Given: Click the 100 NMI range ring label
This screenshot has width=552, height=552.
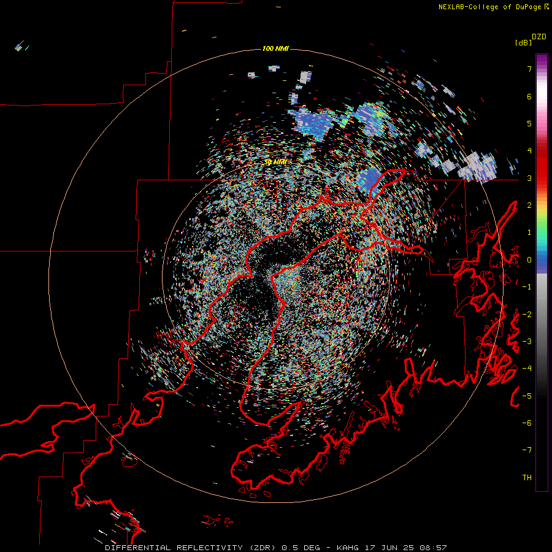Looking at the screenshot, I should point(275,48).
